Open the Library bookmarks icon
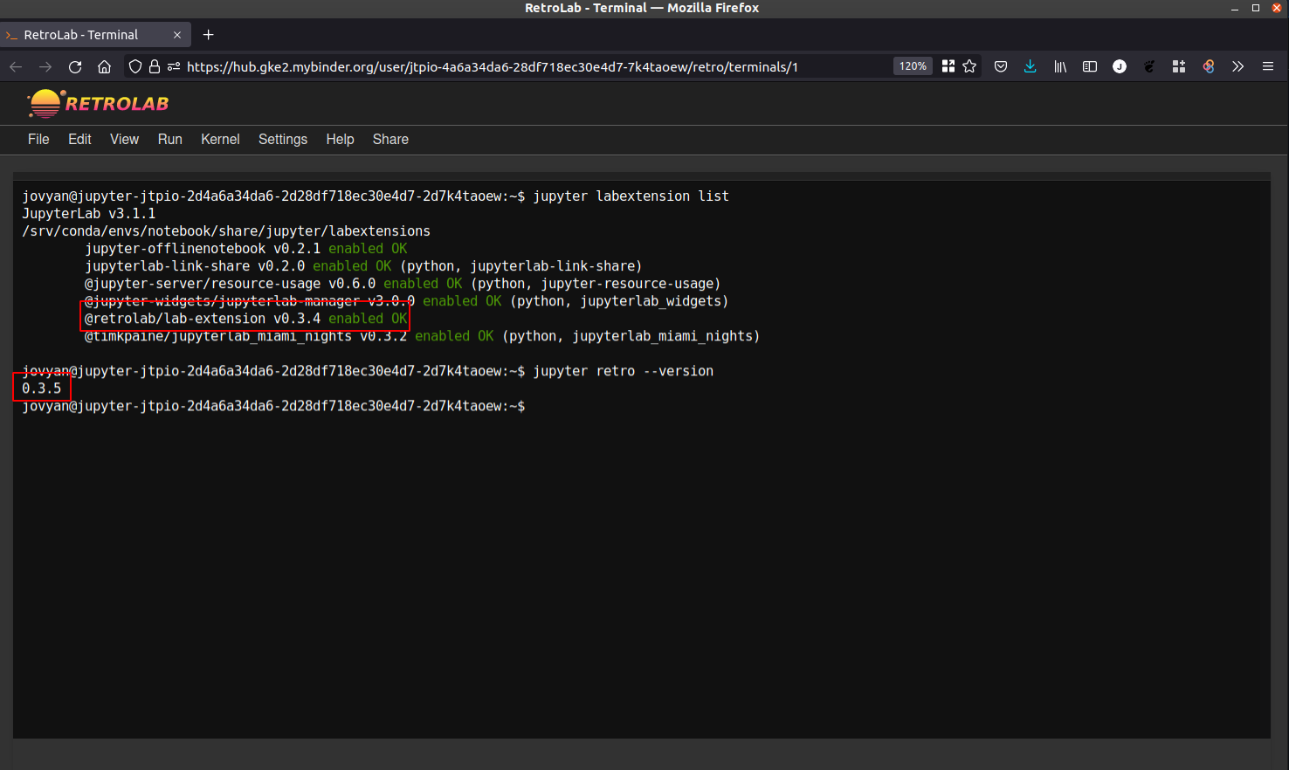The width and height of the screenshot is (1289, 770). (1059, 66)
